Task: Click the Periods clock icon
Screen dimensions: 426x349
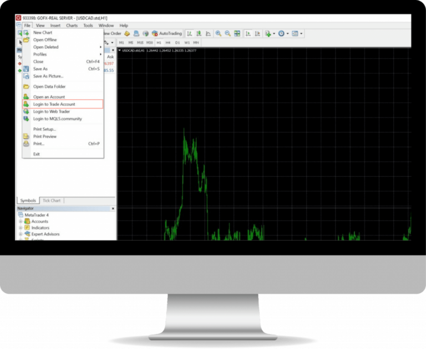Action: (x=281, y=33)
